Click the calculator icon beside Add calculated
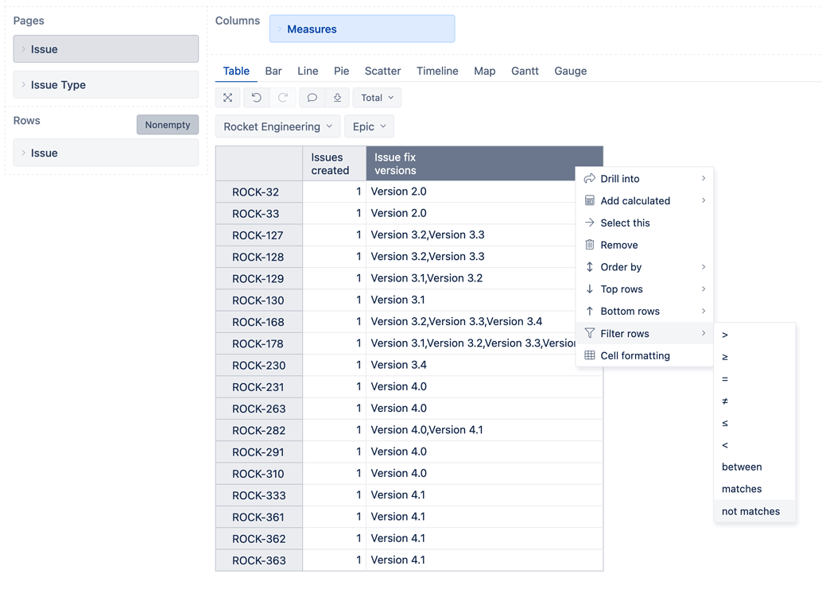 point(589,200)
